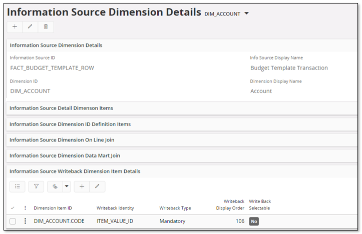Toggle Write Back Selectable 'No' badge
Image resolution: width=362 pixels, height=234 pixels.
(x=254, y=221)
